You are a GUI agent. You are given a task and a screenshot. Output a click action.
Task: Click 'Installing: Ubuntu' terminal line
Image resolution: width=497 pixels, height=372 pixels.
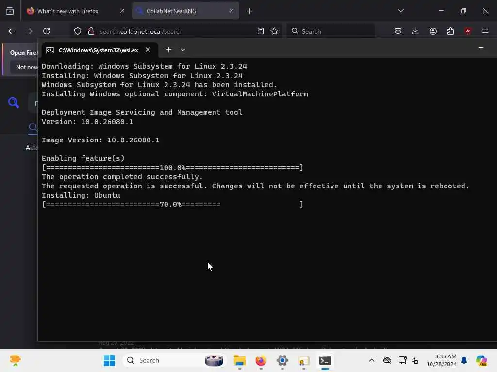click(81, 195)
